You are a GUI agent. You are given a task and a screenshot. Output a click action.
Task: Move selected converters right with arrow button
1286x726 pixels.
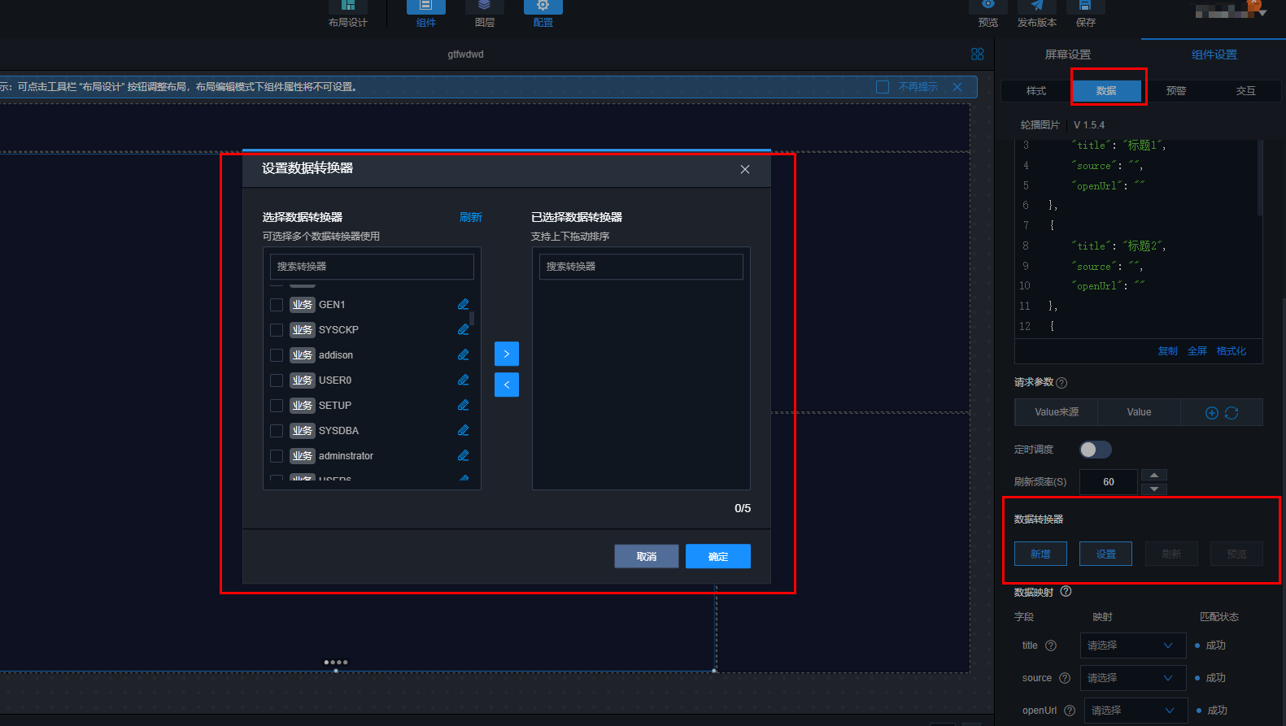[x=507, y=354]
